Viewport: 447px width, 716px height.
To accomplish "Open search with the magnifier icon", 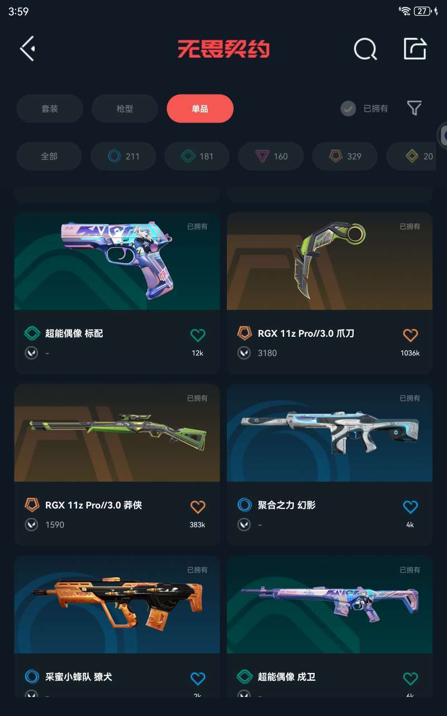I will [x=365, y=49].
